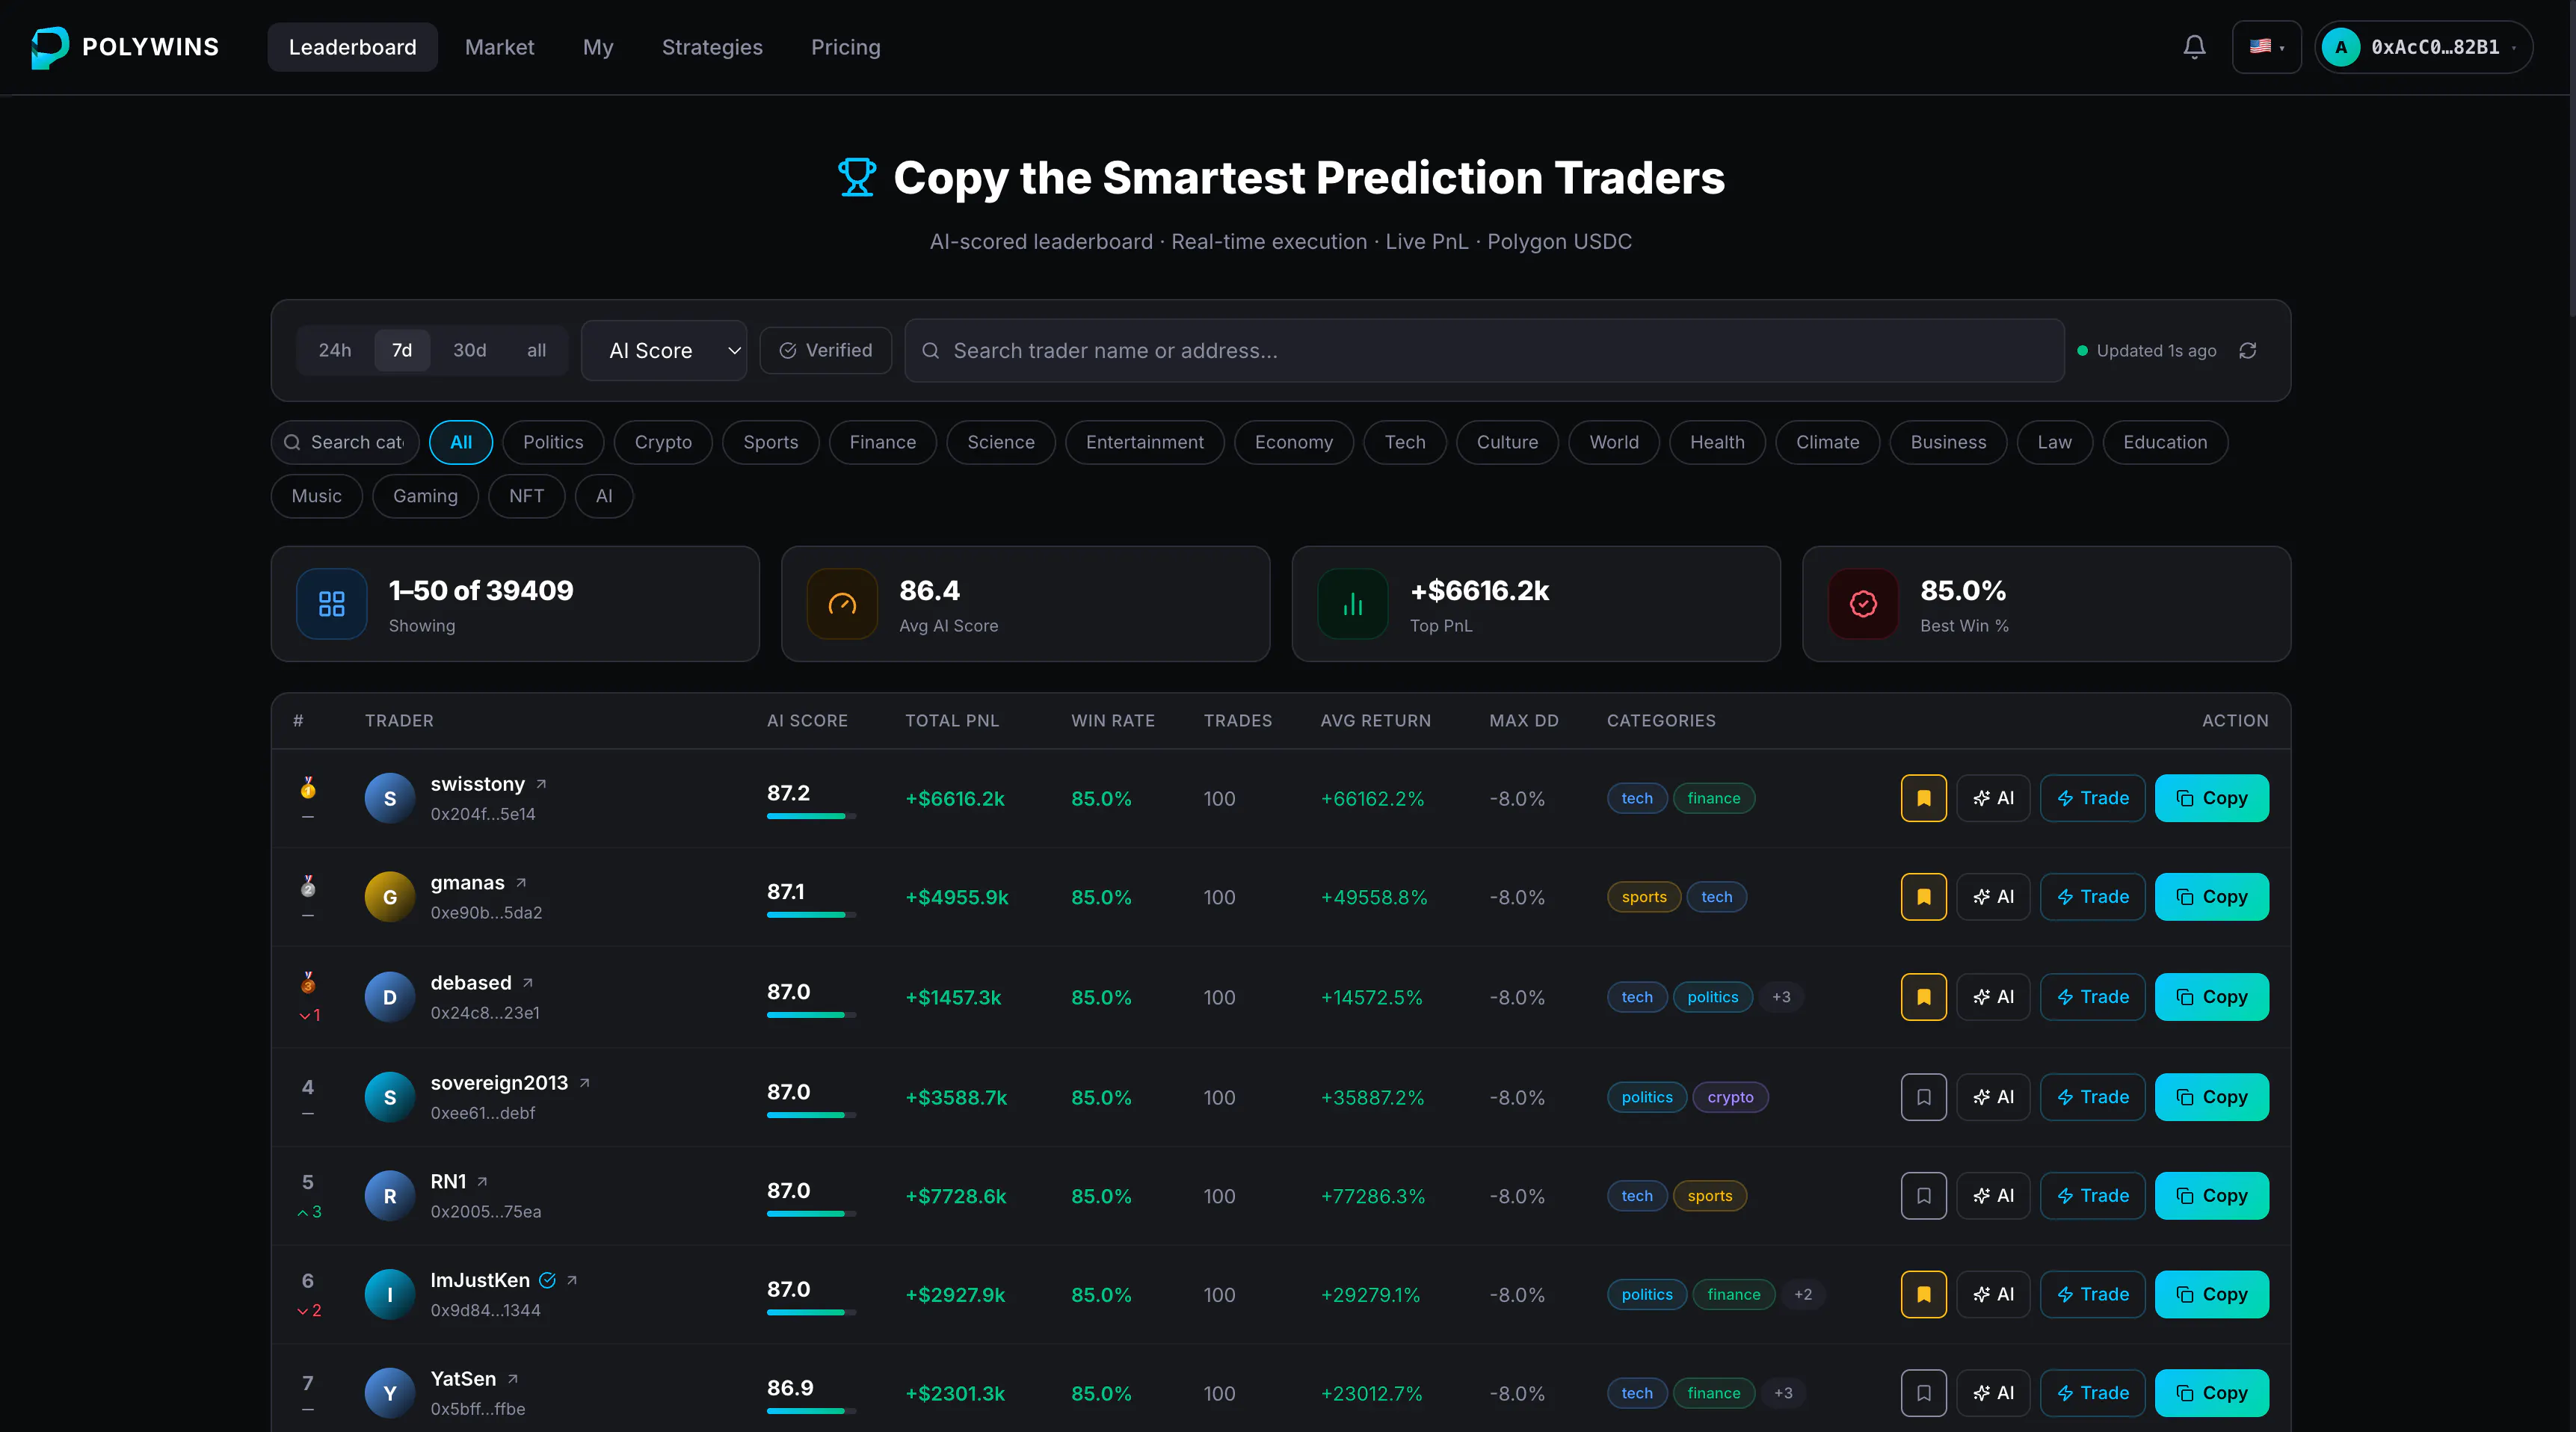2576x1432 pixels.
Task: Copy trader RN1
Action: coord(2212,1196)
